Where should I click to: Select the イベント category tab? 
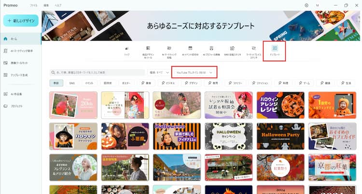click(x=89, y=83)
